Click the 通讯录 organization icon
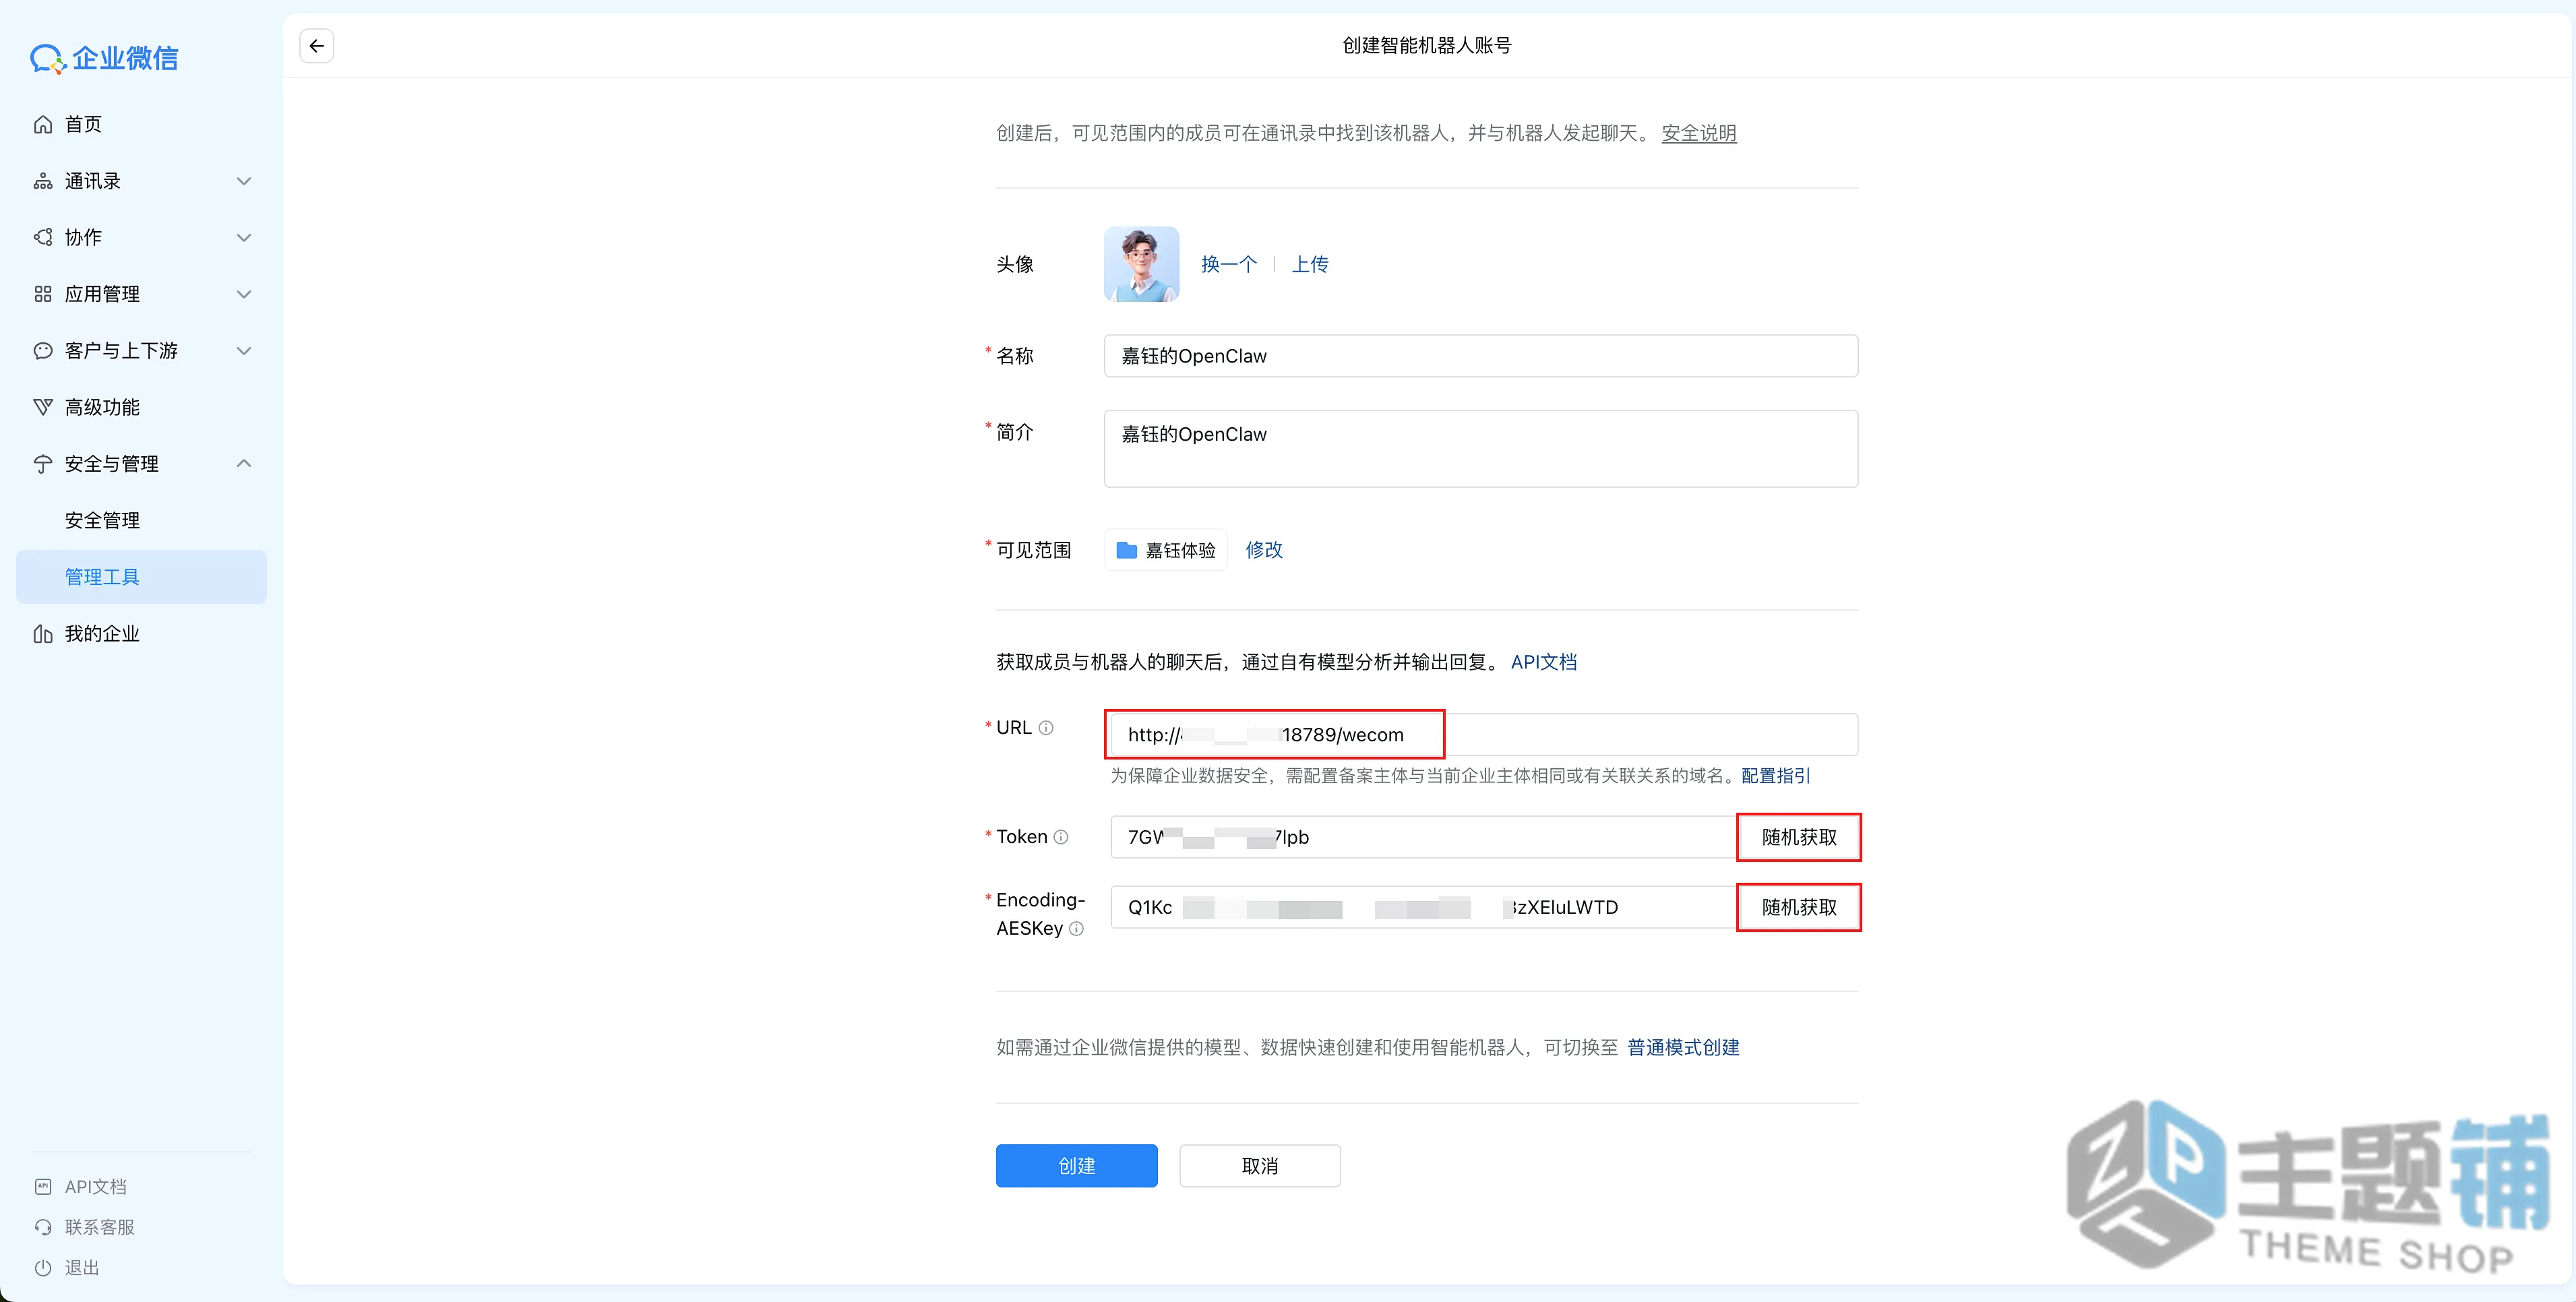Image resolution: width=2576 pixels, height=1302 pixels. tap(43, 181)
